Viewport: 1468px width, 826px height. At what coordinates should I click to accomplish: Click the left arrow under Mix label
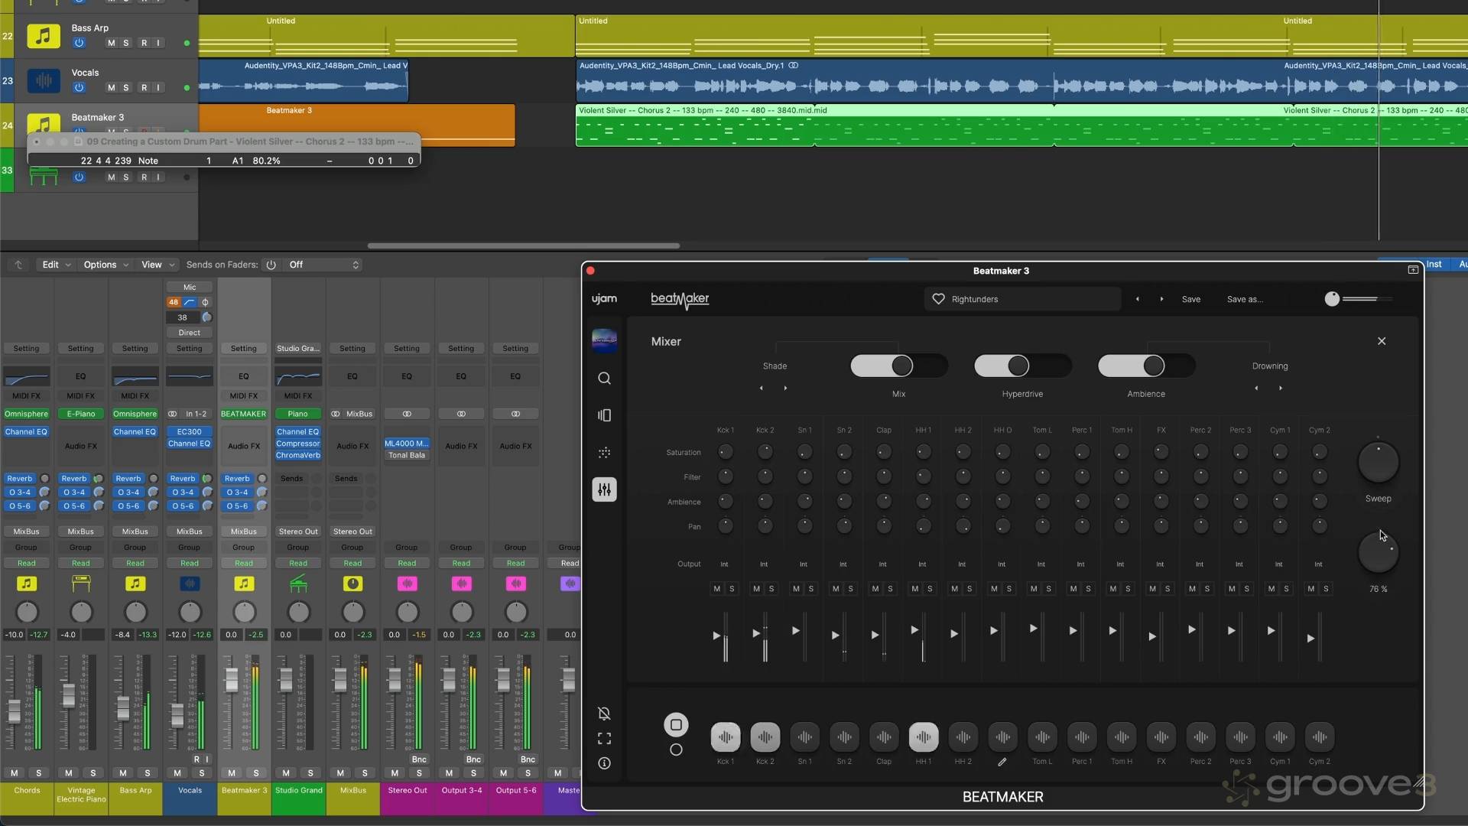[x=762, y=388]
